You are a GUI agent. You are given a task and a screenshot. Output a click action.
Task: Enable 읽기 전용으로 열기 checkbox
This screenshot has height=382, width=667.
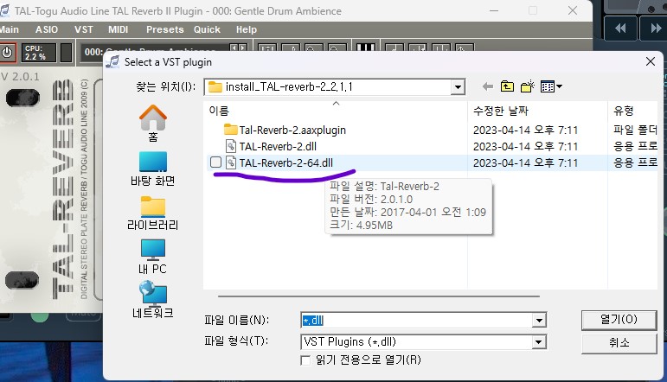tap(305, 360)
